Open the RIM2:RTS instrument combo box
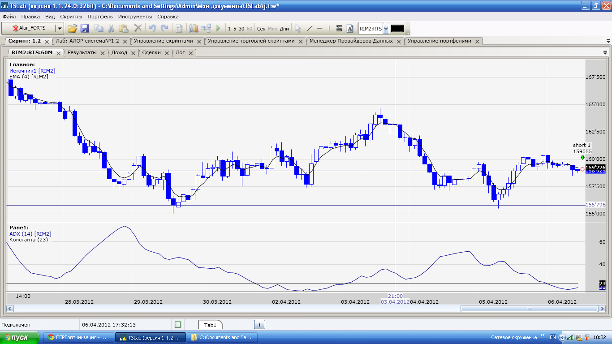This screenshot has height=344, width=612. click(x=386, y=29)
